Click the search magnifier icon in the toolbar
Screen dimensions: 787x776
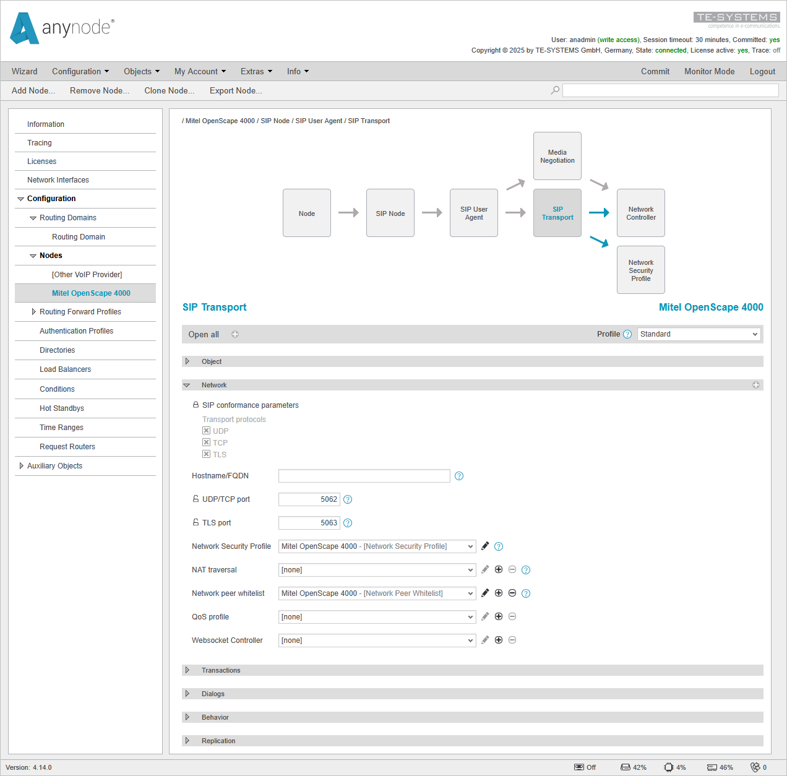pos(554,90)
